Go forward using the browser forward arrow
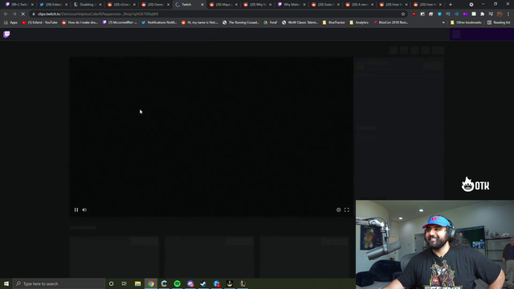514x289 pixels. click(14, 14)
